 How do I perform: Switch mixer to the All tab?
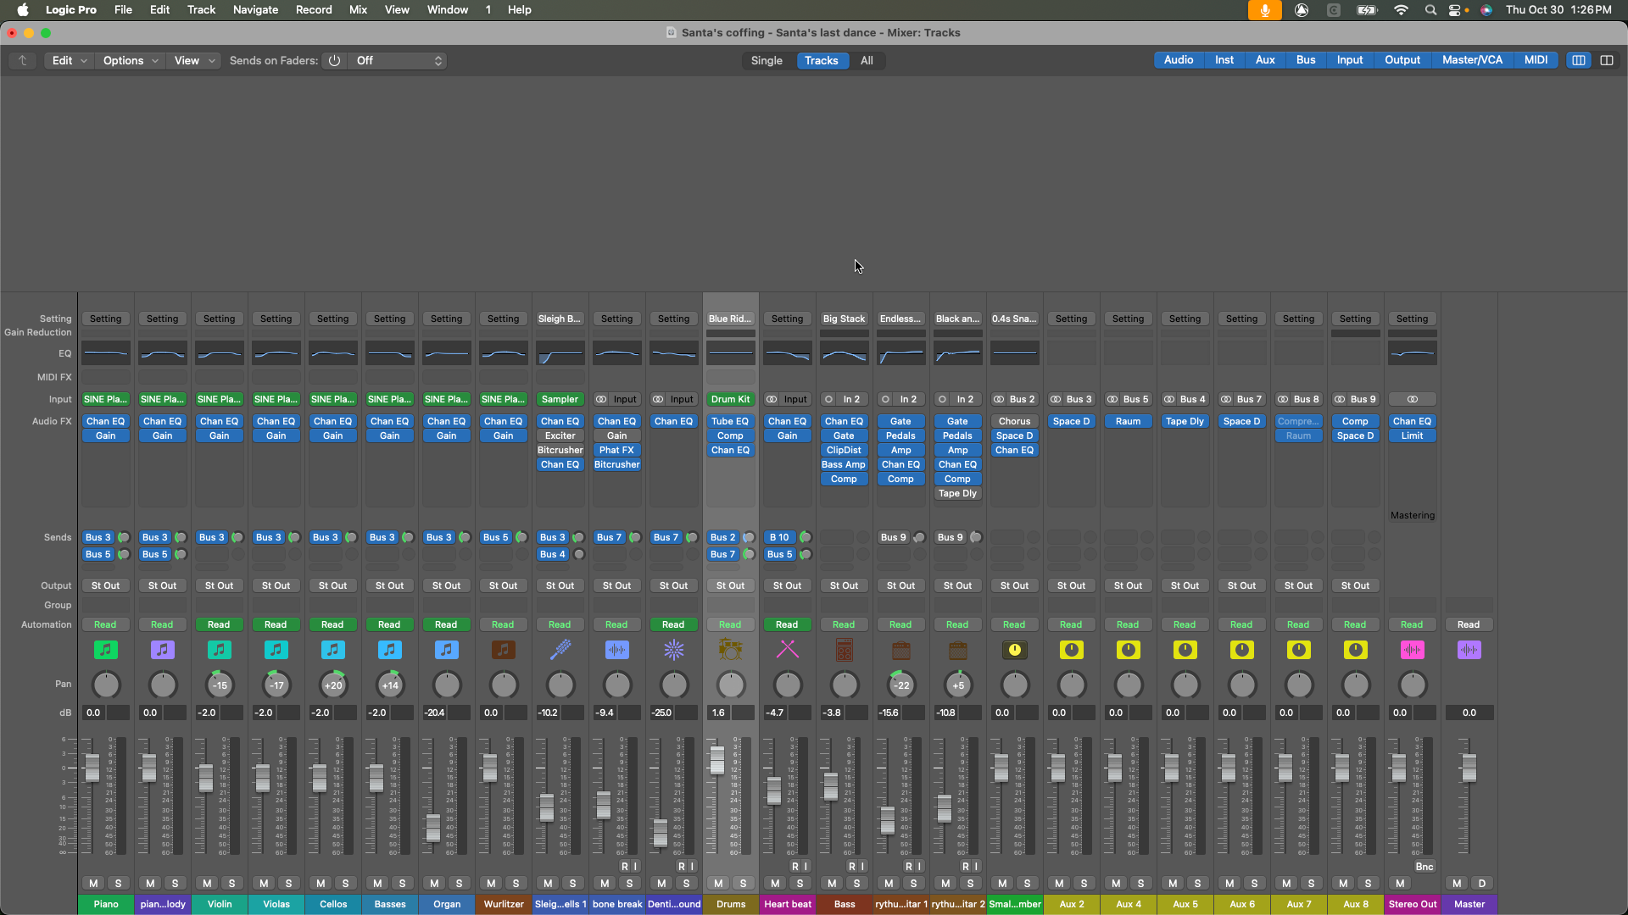[x=867, y=60]
